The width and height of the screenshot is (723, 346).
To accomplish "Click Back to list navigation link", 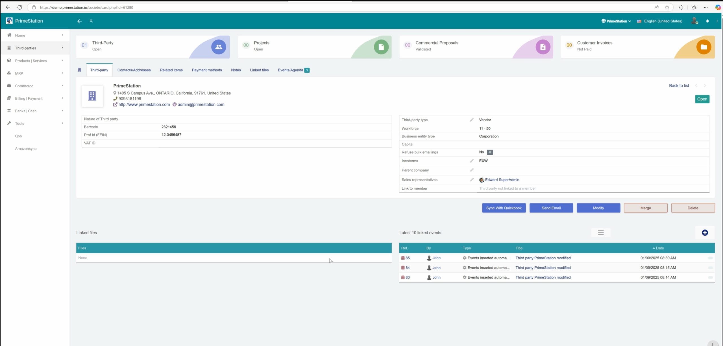I will point(679,86).
